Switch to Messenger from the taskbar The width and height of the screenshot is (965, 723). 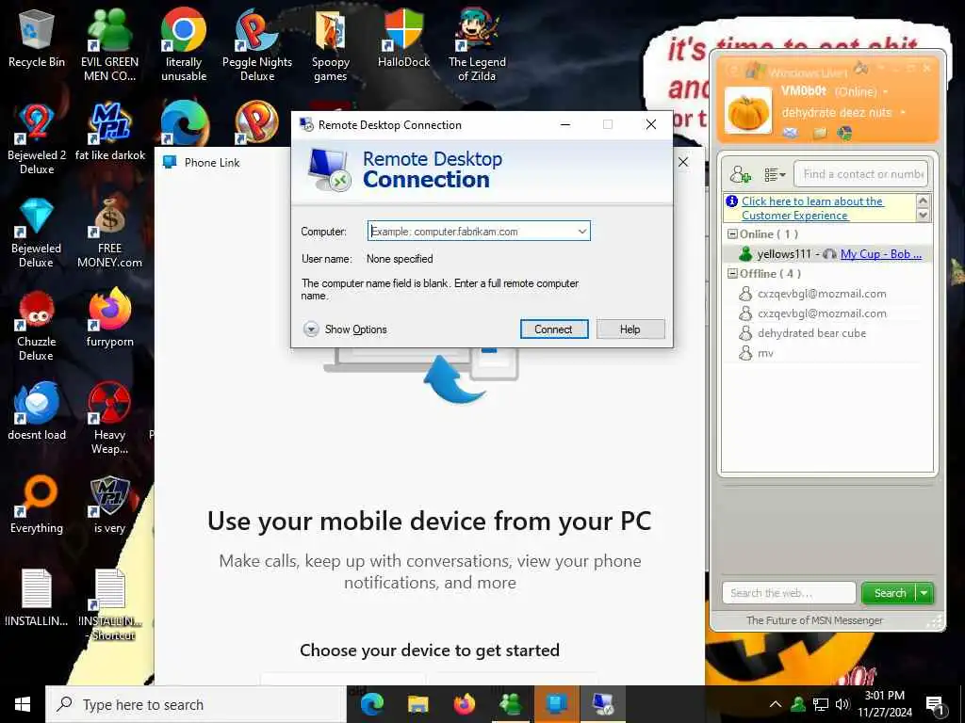pyautogui.click(x=510, y=704)
